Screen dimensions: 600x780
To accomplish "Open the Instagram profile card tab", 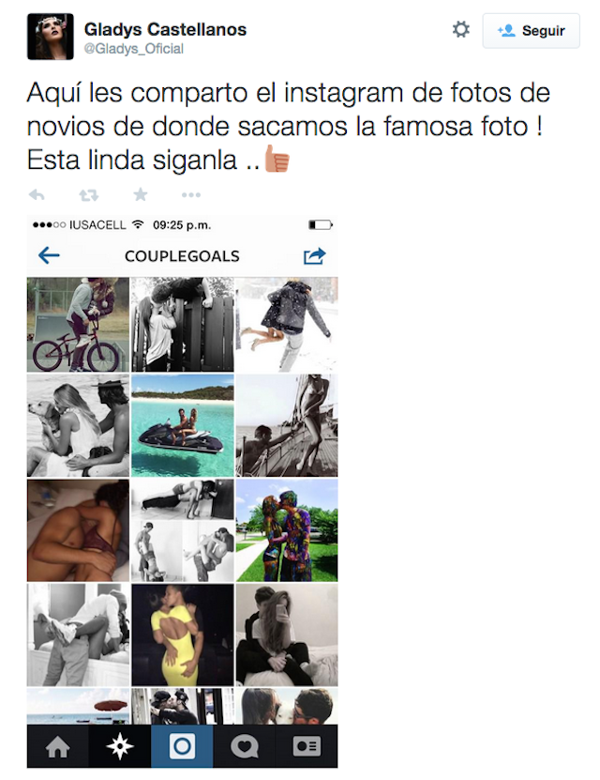I will click(x=307, y=746).
